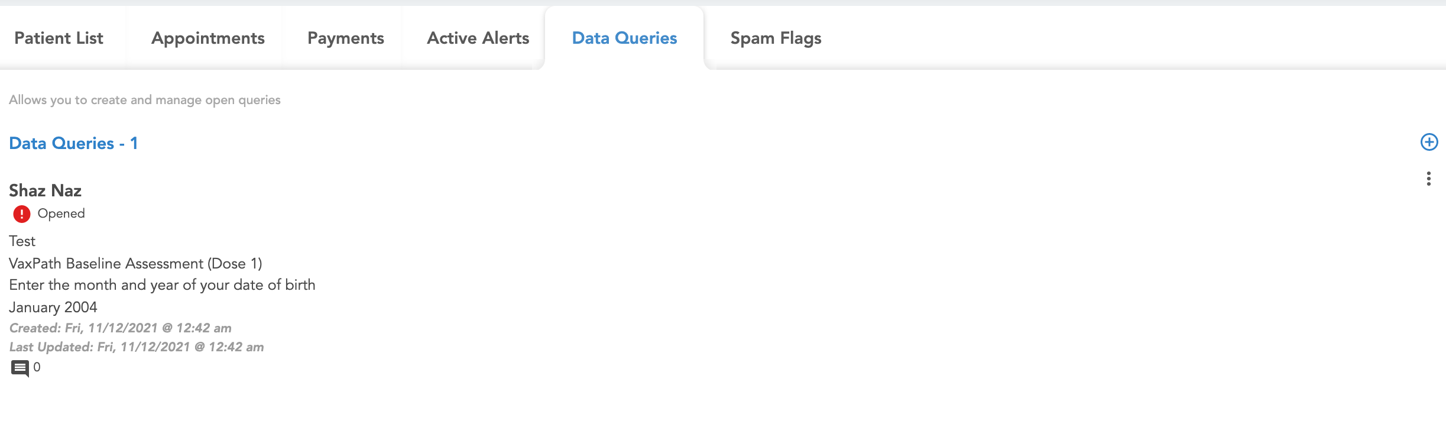This screenshot has height=440, width=1446.
Task: Select the VaxPath Baseline Assessment (Dose 1) text
Action: 135,263
